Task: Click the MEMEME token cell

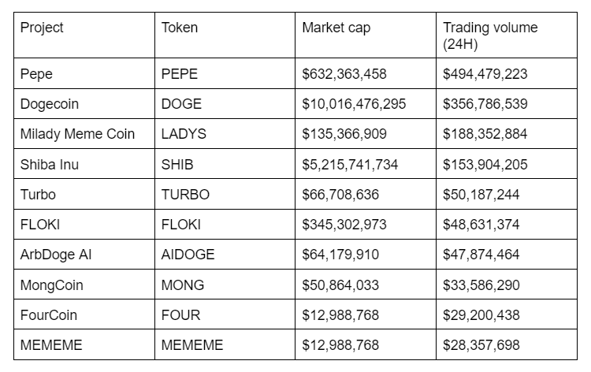Action: 225,344
